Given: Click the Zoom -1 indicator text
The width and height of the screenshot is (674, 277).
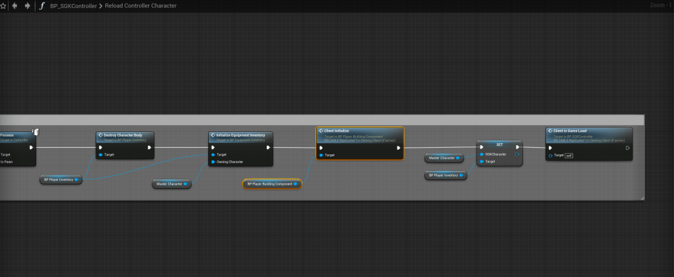Looking at the screenshot, I should click(661, 5).
